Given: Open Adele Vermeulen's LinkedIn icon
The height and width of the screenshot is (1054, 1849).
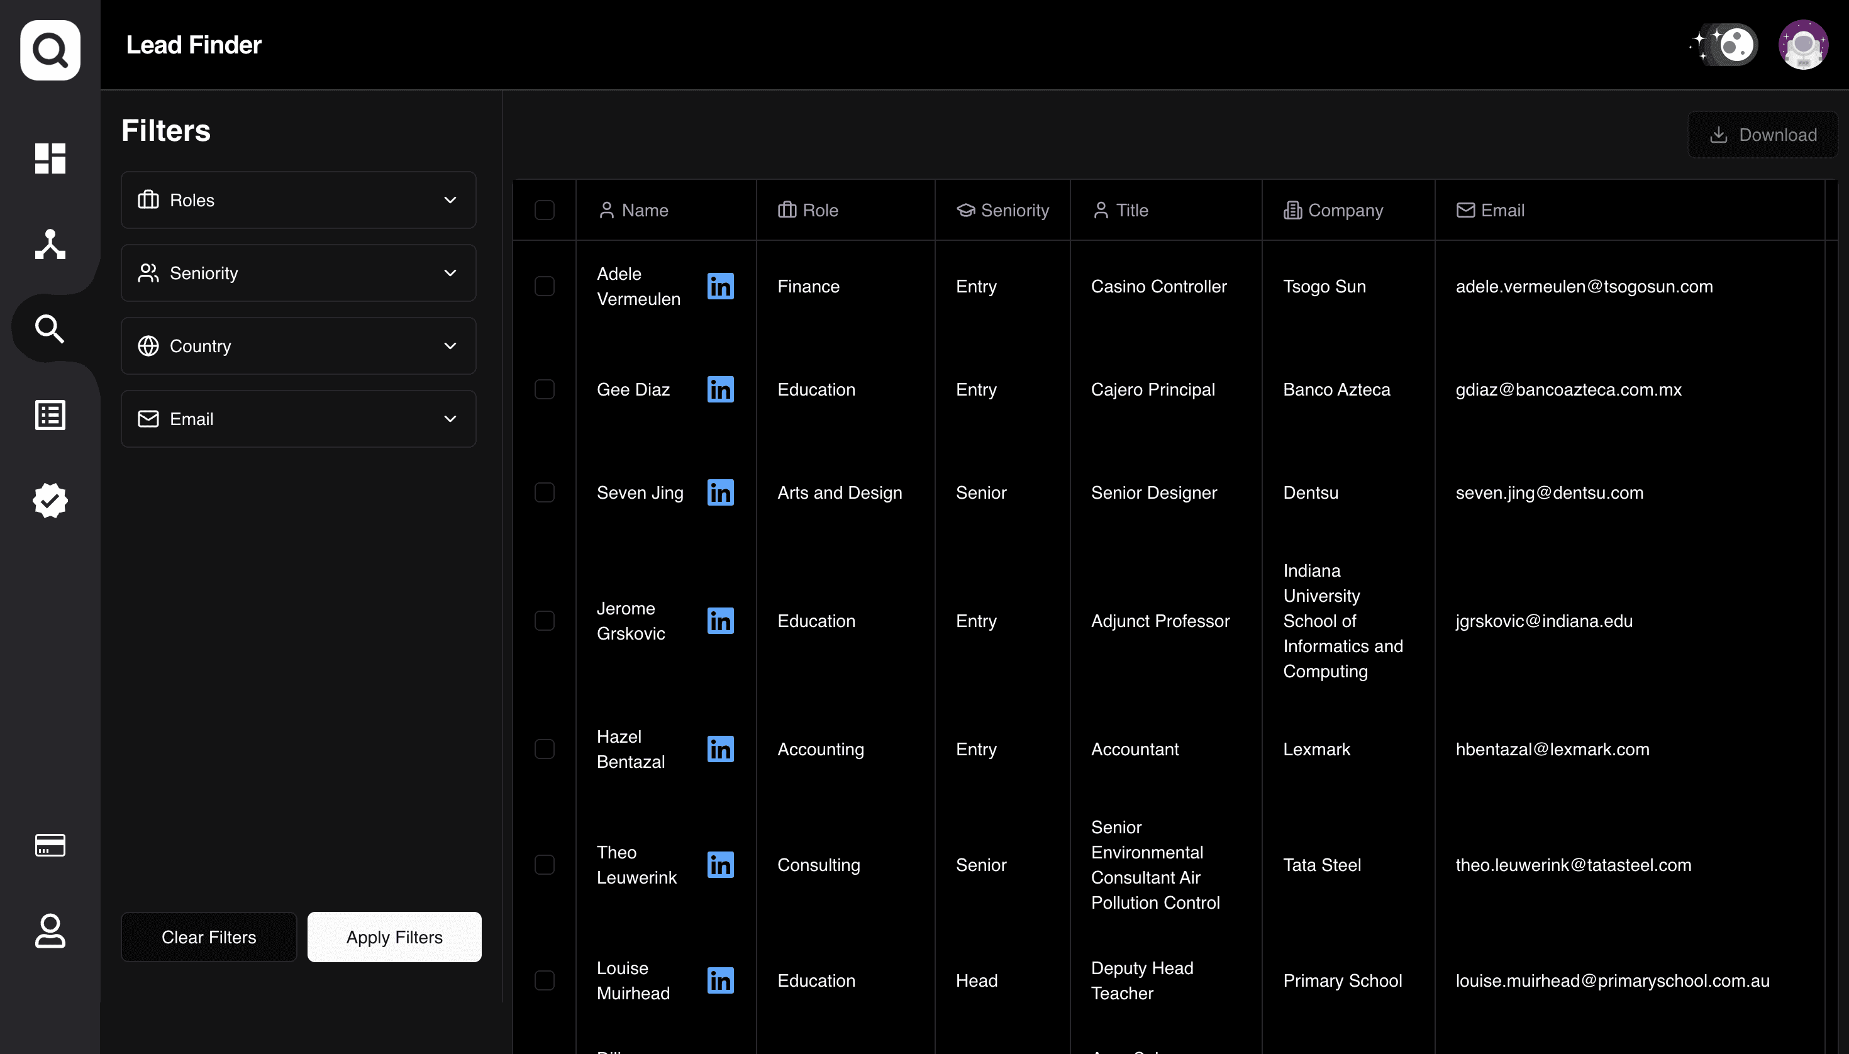Looking at the screenshot, I should 720,286.
